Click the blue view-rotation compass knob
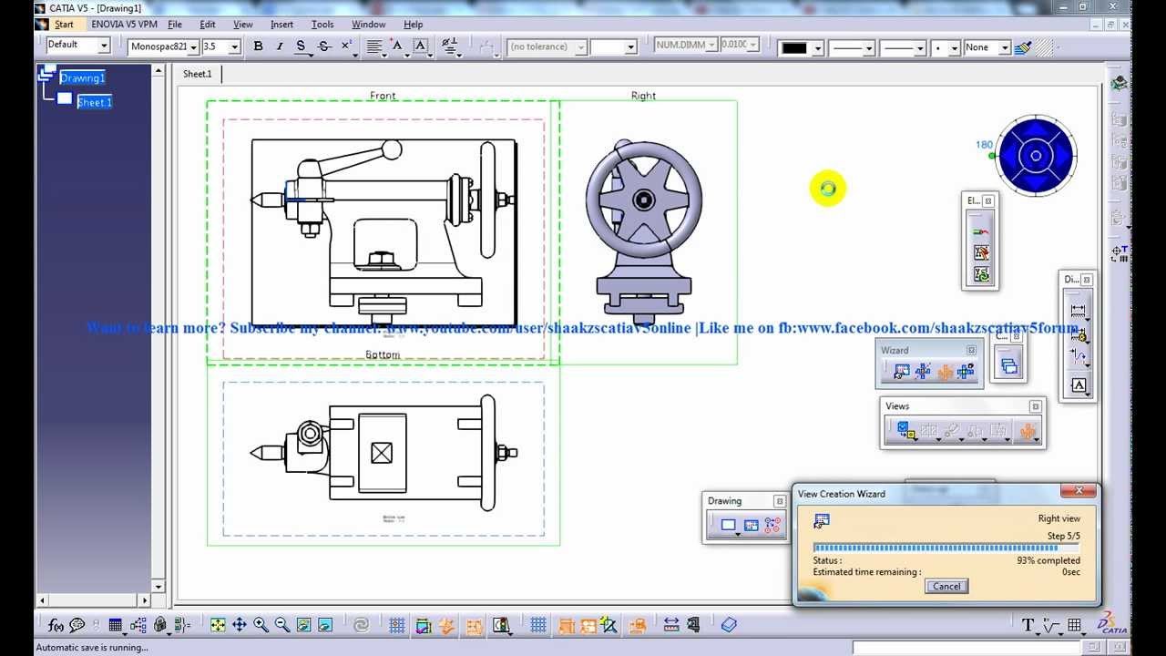1166x656 pixels. point(1036,156)
